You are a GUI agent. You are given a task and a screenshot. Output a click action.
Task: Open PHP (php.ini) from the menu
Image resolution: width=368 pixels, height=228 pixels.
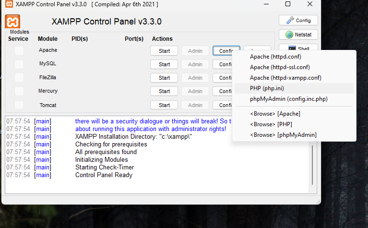pyautogui.click(x=294, y=88)
